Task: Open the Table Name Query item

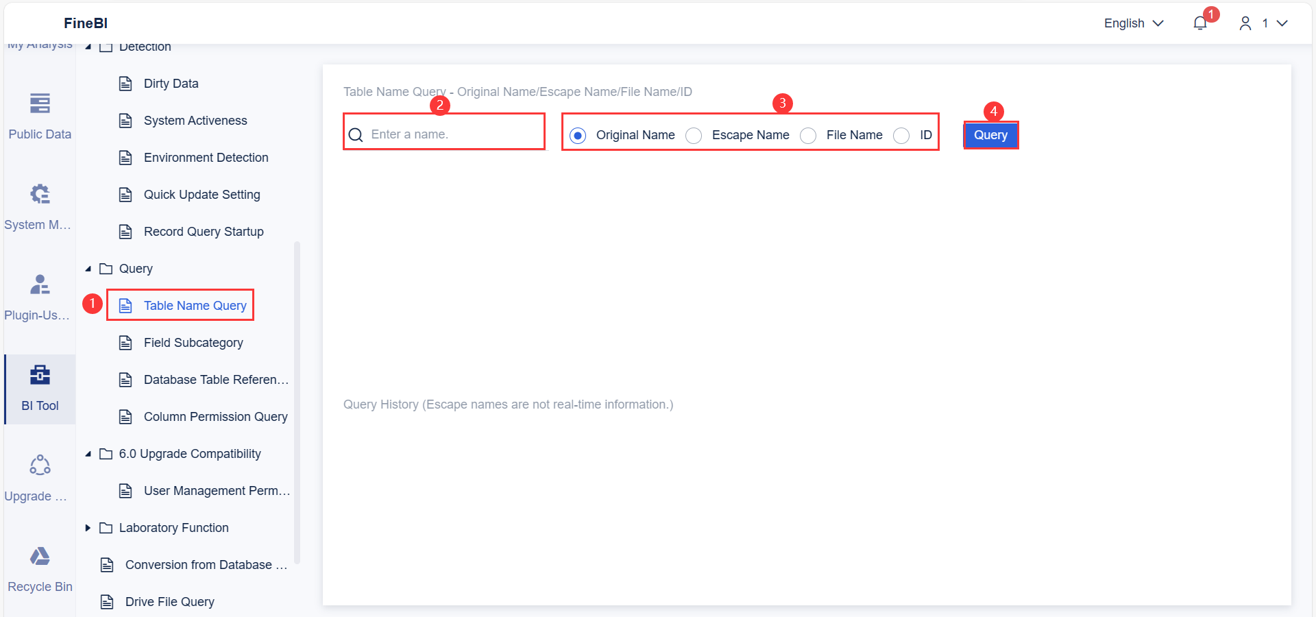Action: (195, 306)
